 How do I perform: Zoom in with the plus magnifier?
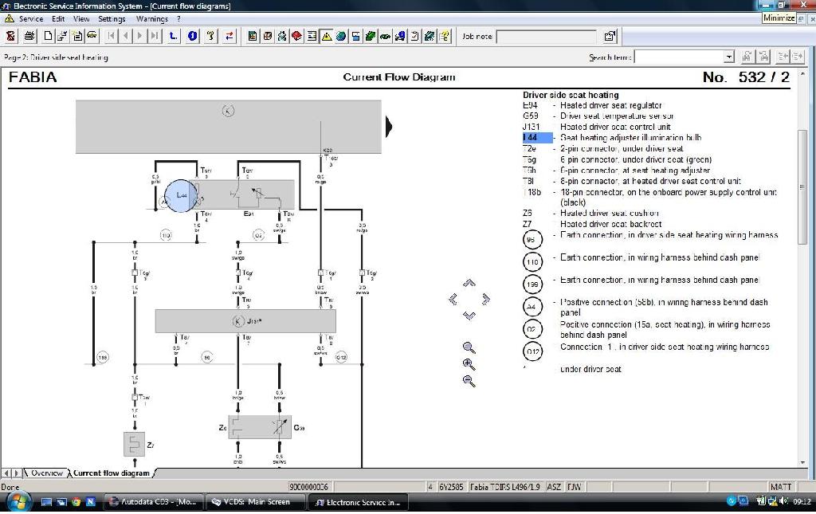tap(469, 364)
